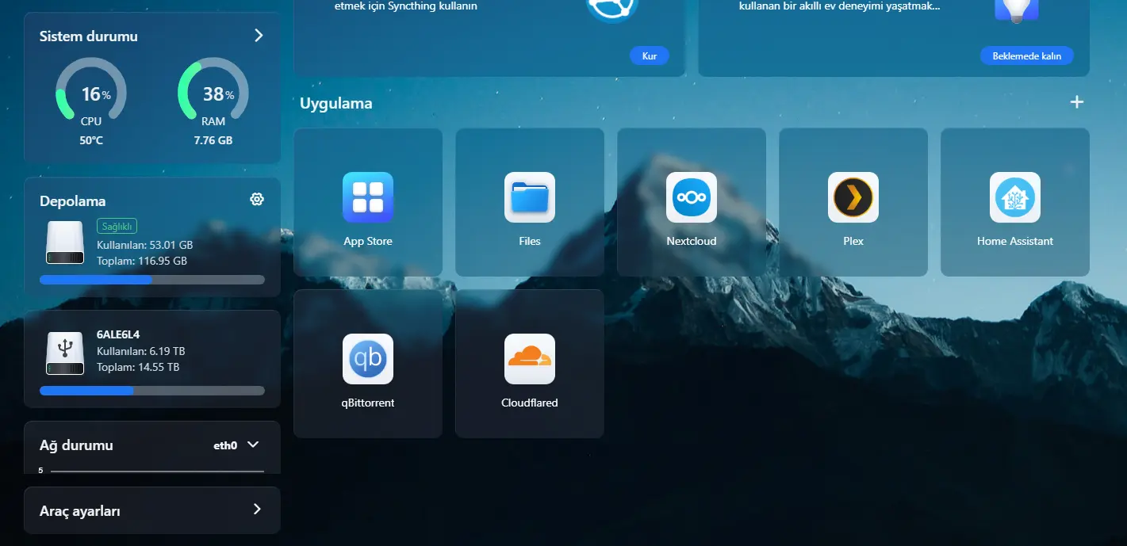Click the Beklemede kalın button
Image resolution: width=1127 pixels, height=546 pixels.
(x=1027, y=56)
